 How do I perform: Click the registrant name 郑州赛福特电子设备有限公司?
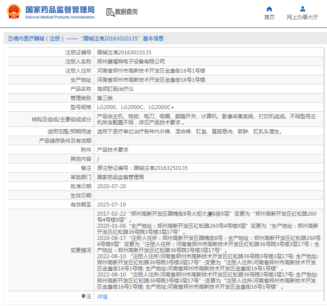tap(131, 62)
